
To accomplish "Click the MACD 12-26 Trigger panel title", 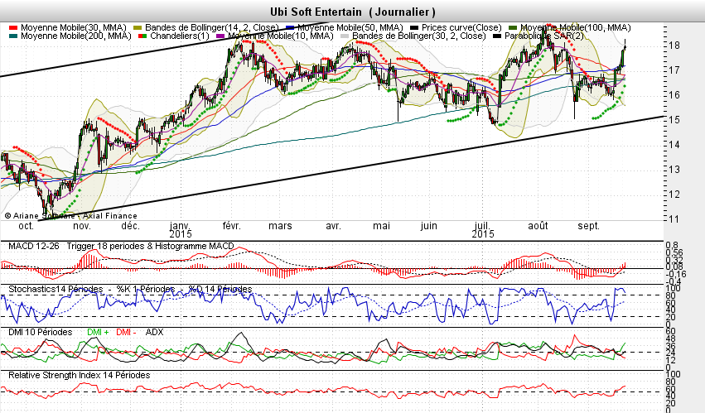I will 122,247.
